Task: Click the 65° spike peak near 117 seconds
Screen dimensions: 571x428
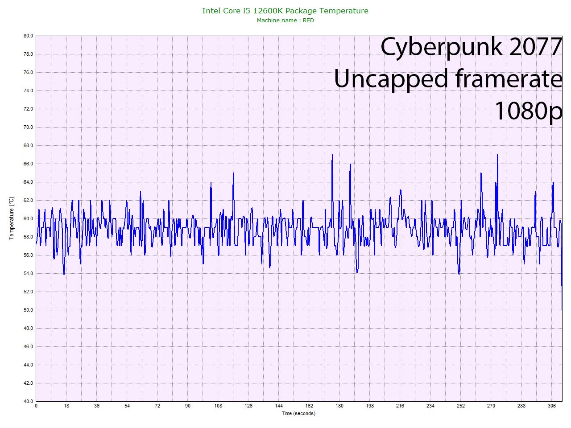Action: pos(233,173)
